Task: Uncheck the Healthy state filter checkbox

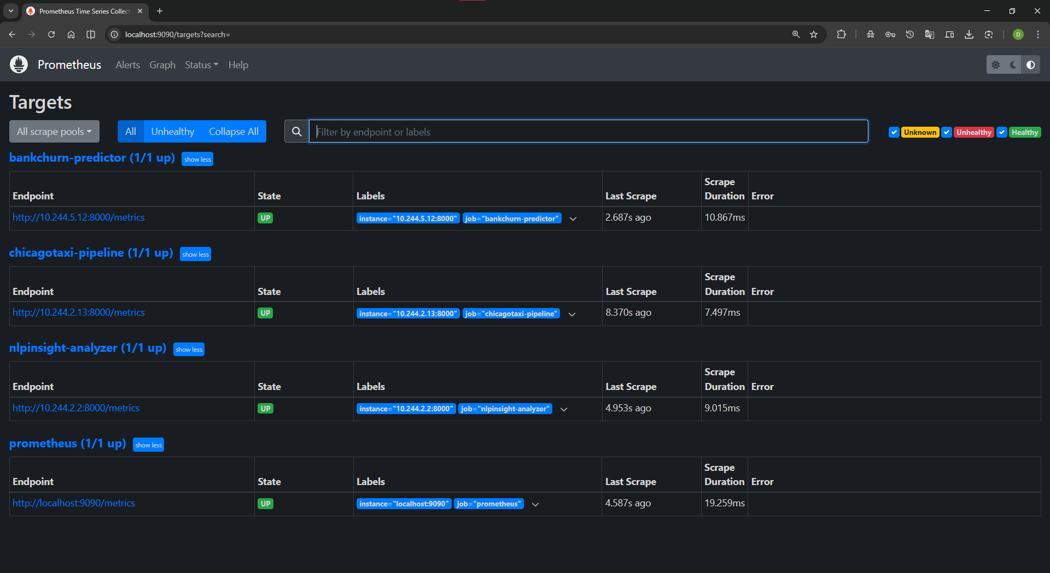Action: (1001, 132)
